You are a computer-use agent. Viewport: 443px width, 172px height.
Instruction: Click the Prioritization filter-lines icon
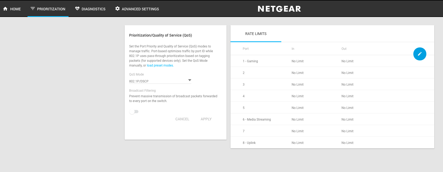(x=33, y=8)
